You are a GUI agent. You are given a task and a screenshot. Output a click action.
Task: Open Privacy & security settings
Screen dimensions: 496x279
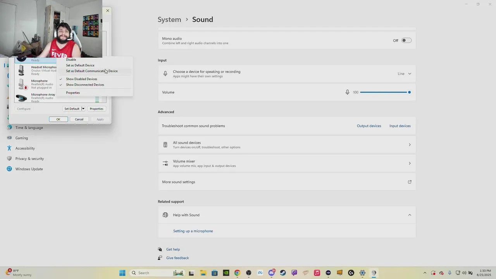click(29, 159)
